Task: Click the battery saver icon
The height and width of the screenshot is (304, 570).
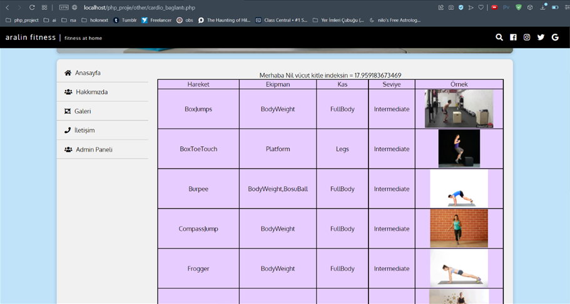Action: pyautogui.click(x=555, y=7)
